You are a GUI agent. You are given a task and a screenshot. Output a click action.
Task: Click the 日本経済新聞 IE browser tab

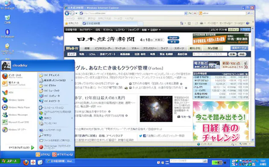[110, 23]
